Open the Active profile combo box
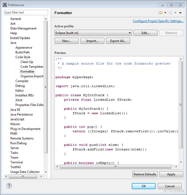 coord(93,33)
